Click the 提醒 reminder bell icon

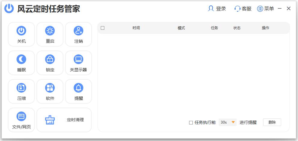click(78, 88)
